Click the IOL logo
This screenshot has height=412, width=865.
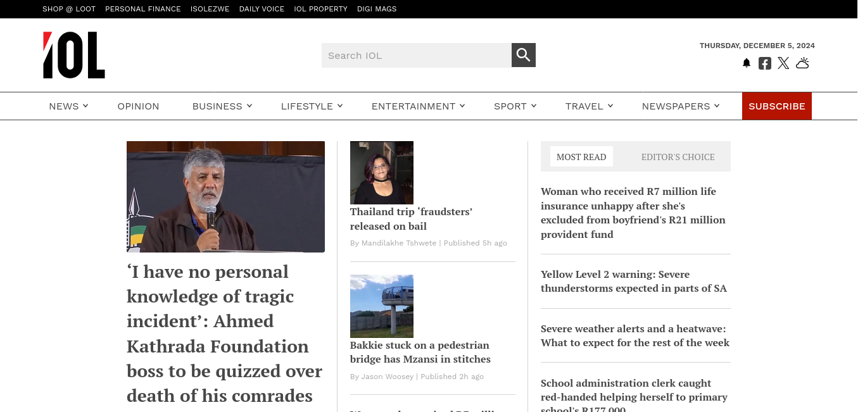coord(74,55)
